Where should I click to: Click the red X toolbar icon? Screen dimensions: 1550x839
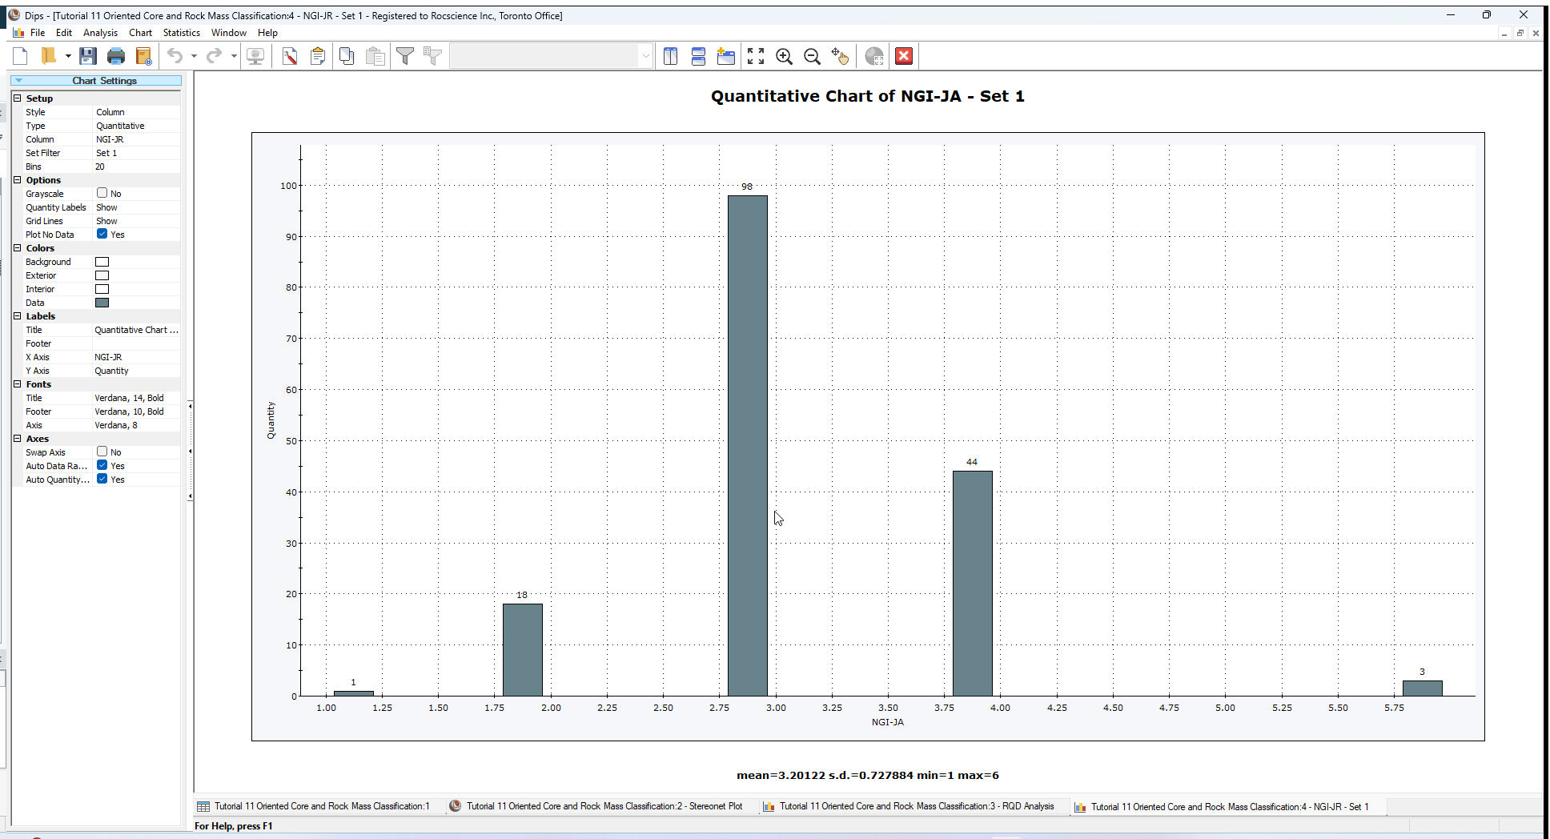[904, 56]
